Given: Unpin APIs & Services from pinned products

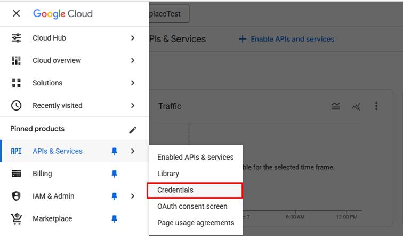Looking at the screenshot, I should pyautogui.click(x=114, y=151).
